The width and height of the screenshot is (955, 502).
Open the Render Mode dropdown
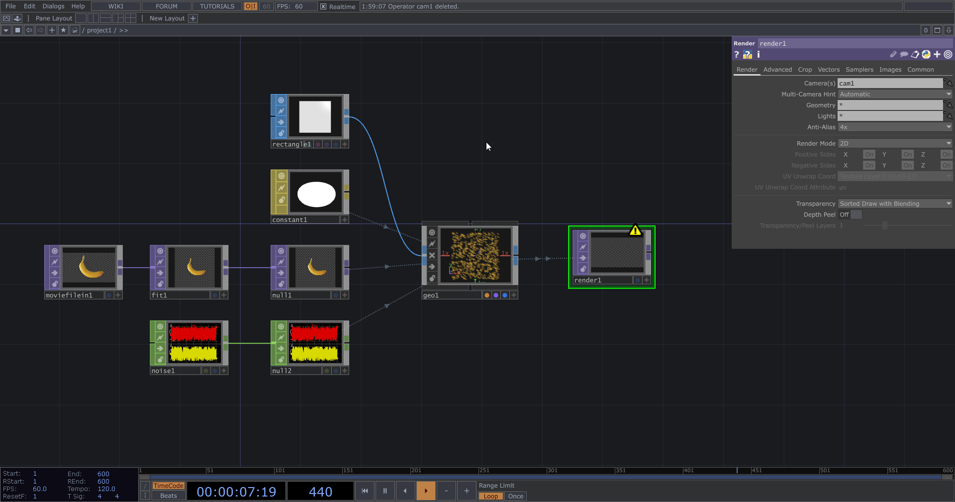click(894, 143)
